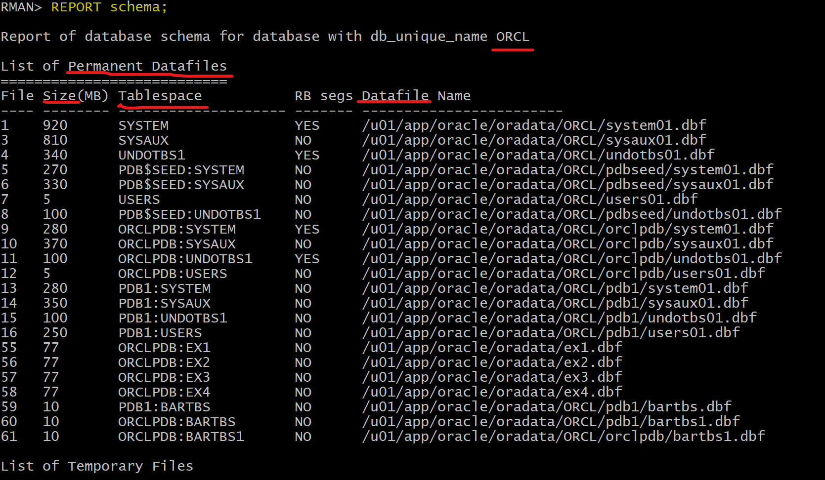825x480 pixels.
Task: Click file number 61 in the list
Action: [x=9, y=437]
